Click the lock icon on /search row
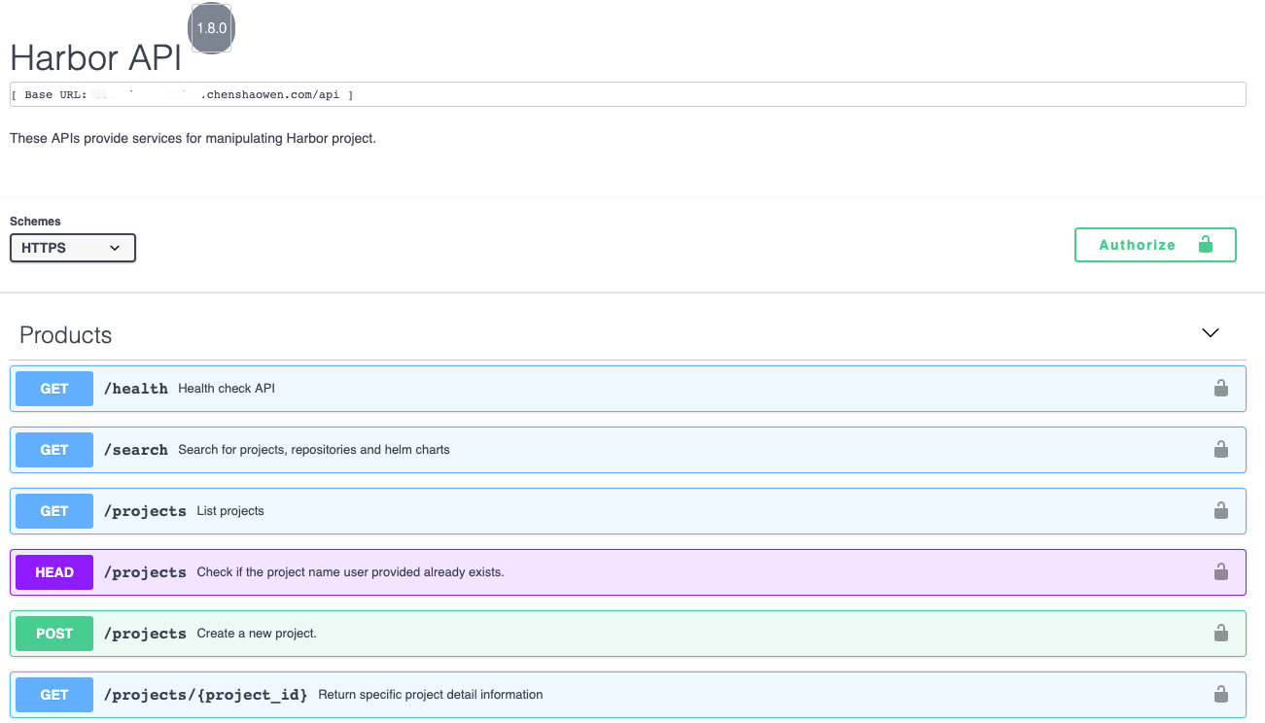Viewport: 1265px width, 723px height. coord(1220,450)
